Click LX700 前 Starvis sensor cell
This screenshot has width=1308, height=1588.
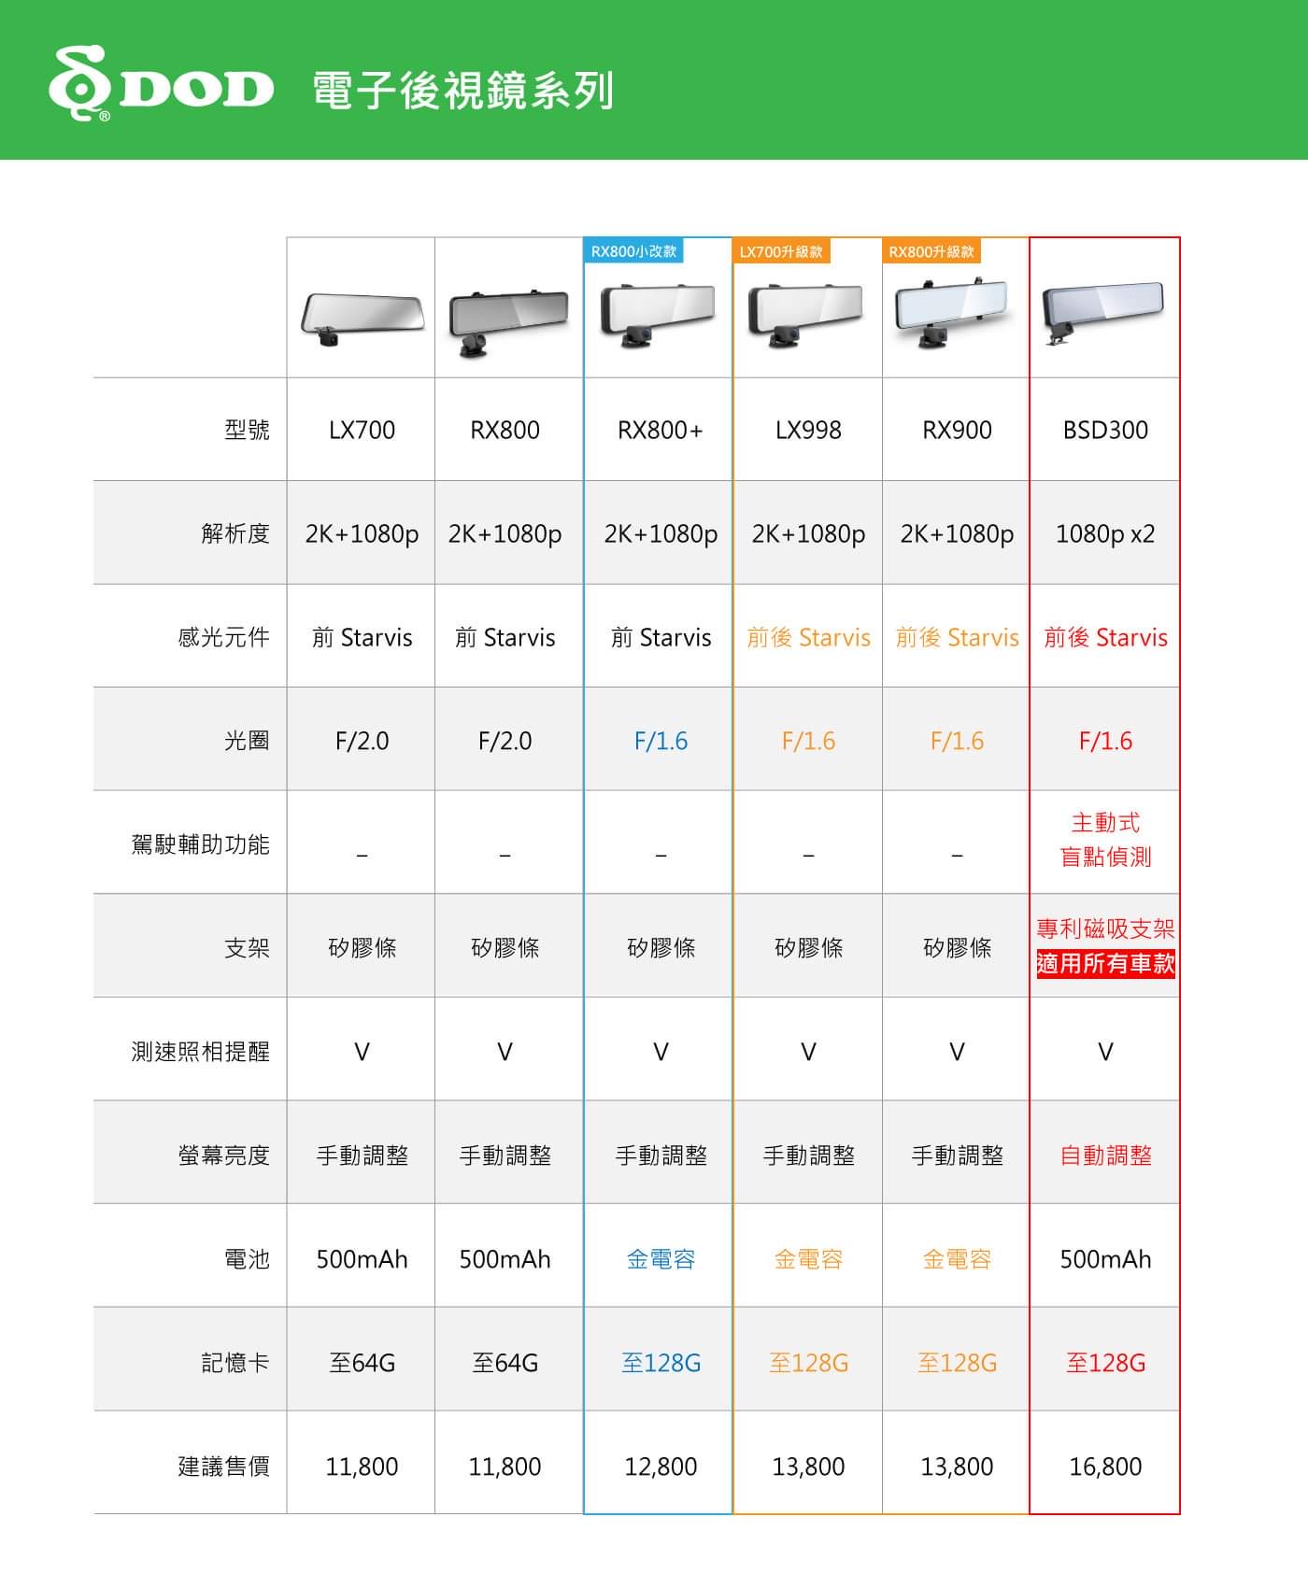coord(362,638)
